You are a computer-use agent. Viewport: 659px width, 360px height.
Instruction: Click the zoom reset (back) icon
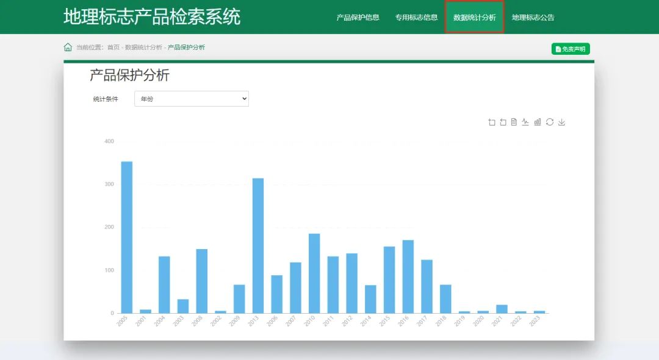coord(503,122)
